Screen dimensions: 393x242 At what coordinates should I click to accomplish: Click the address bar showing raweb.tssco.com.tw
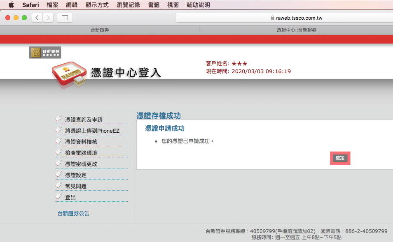tap(284, 18)
